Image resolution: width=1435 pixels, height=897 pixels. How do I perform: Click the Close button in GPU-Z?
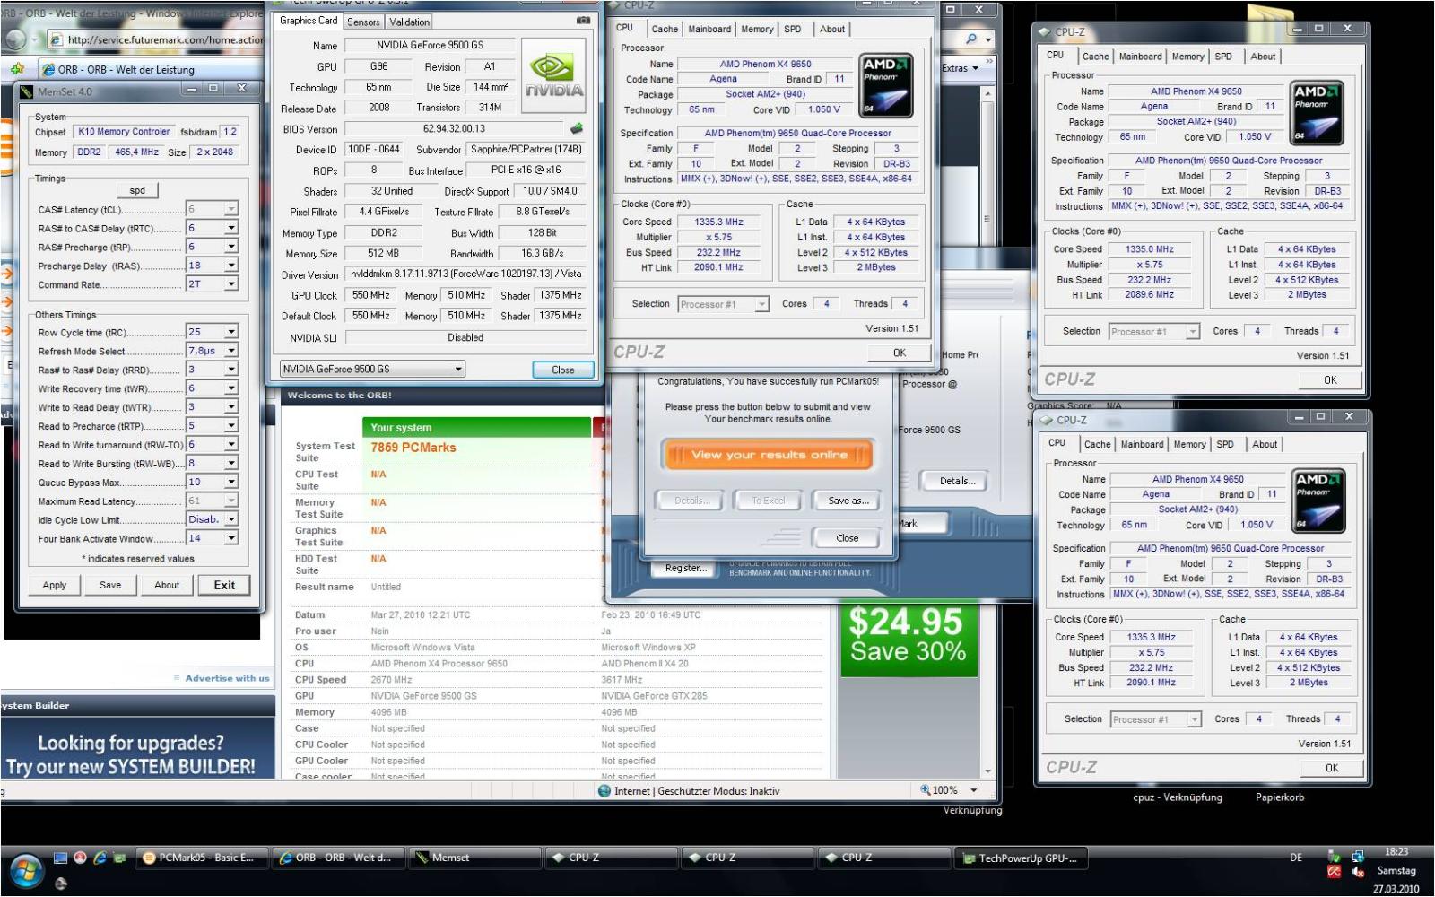coord(562,370)
